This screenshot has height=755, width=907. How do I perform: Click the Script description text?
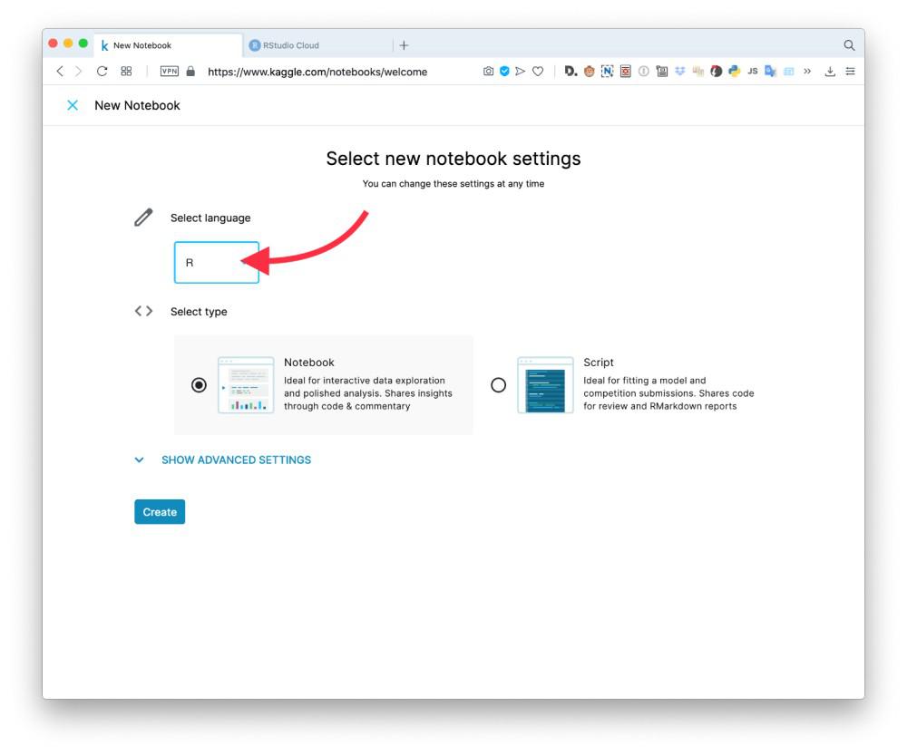tap(668, 393)
